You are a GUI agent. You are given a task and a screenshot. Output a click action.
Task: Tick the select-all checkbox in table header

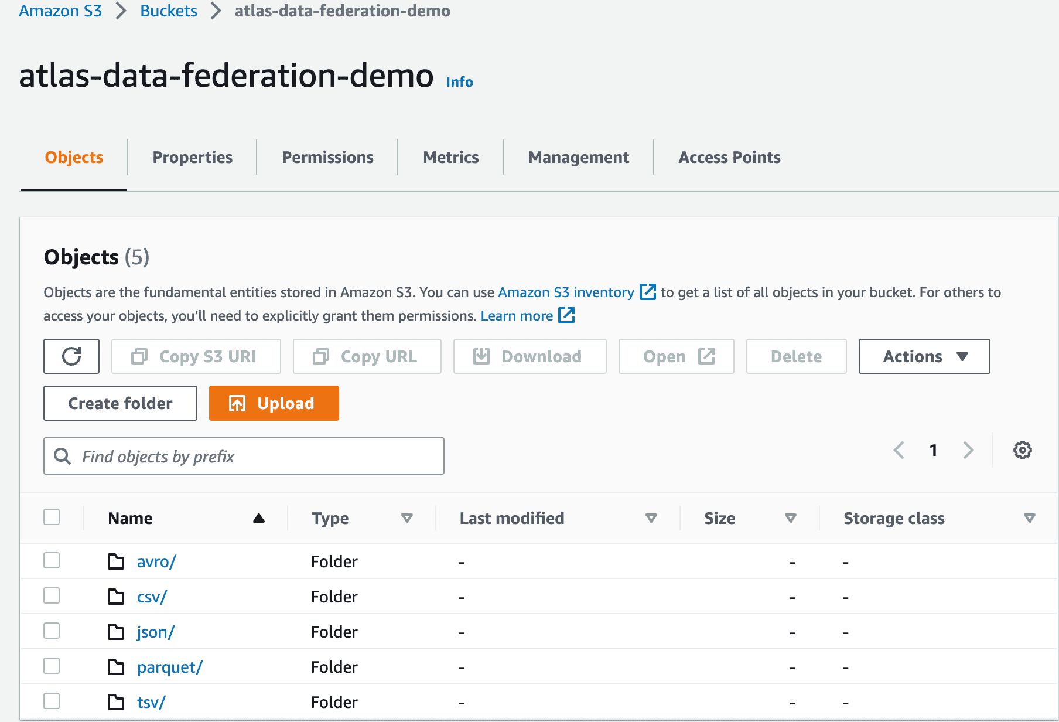[52, 517]
